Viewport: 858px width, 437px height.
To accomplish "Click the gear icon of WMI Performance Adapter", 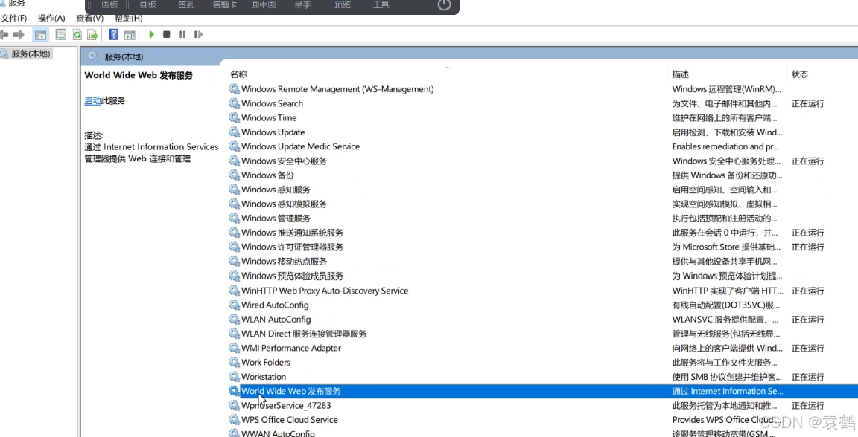I will 234,347.
